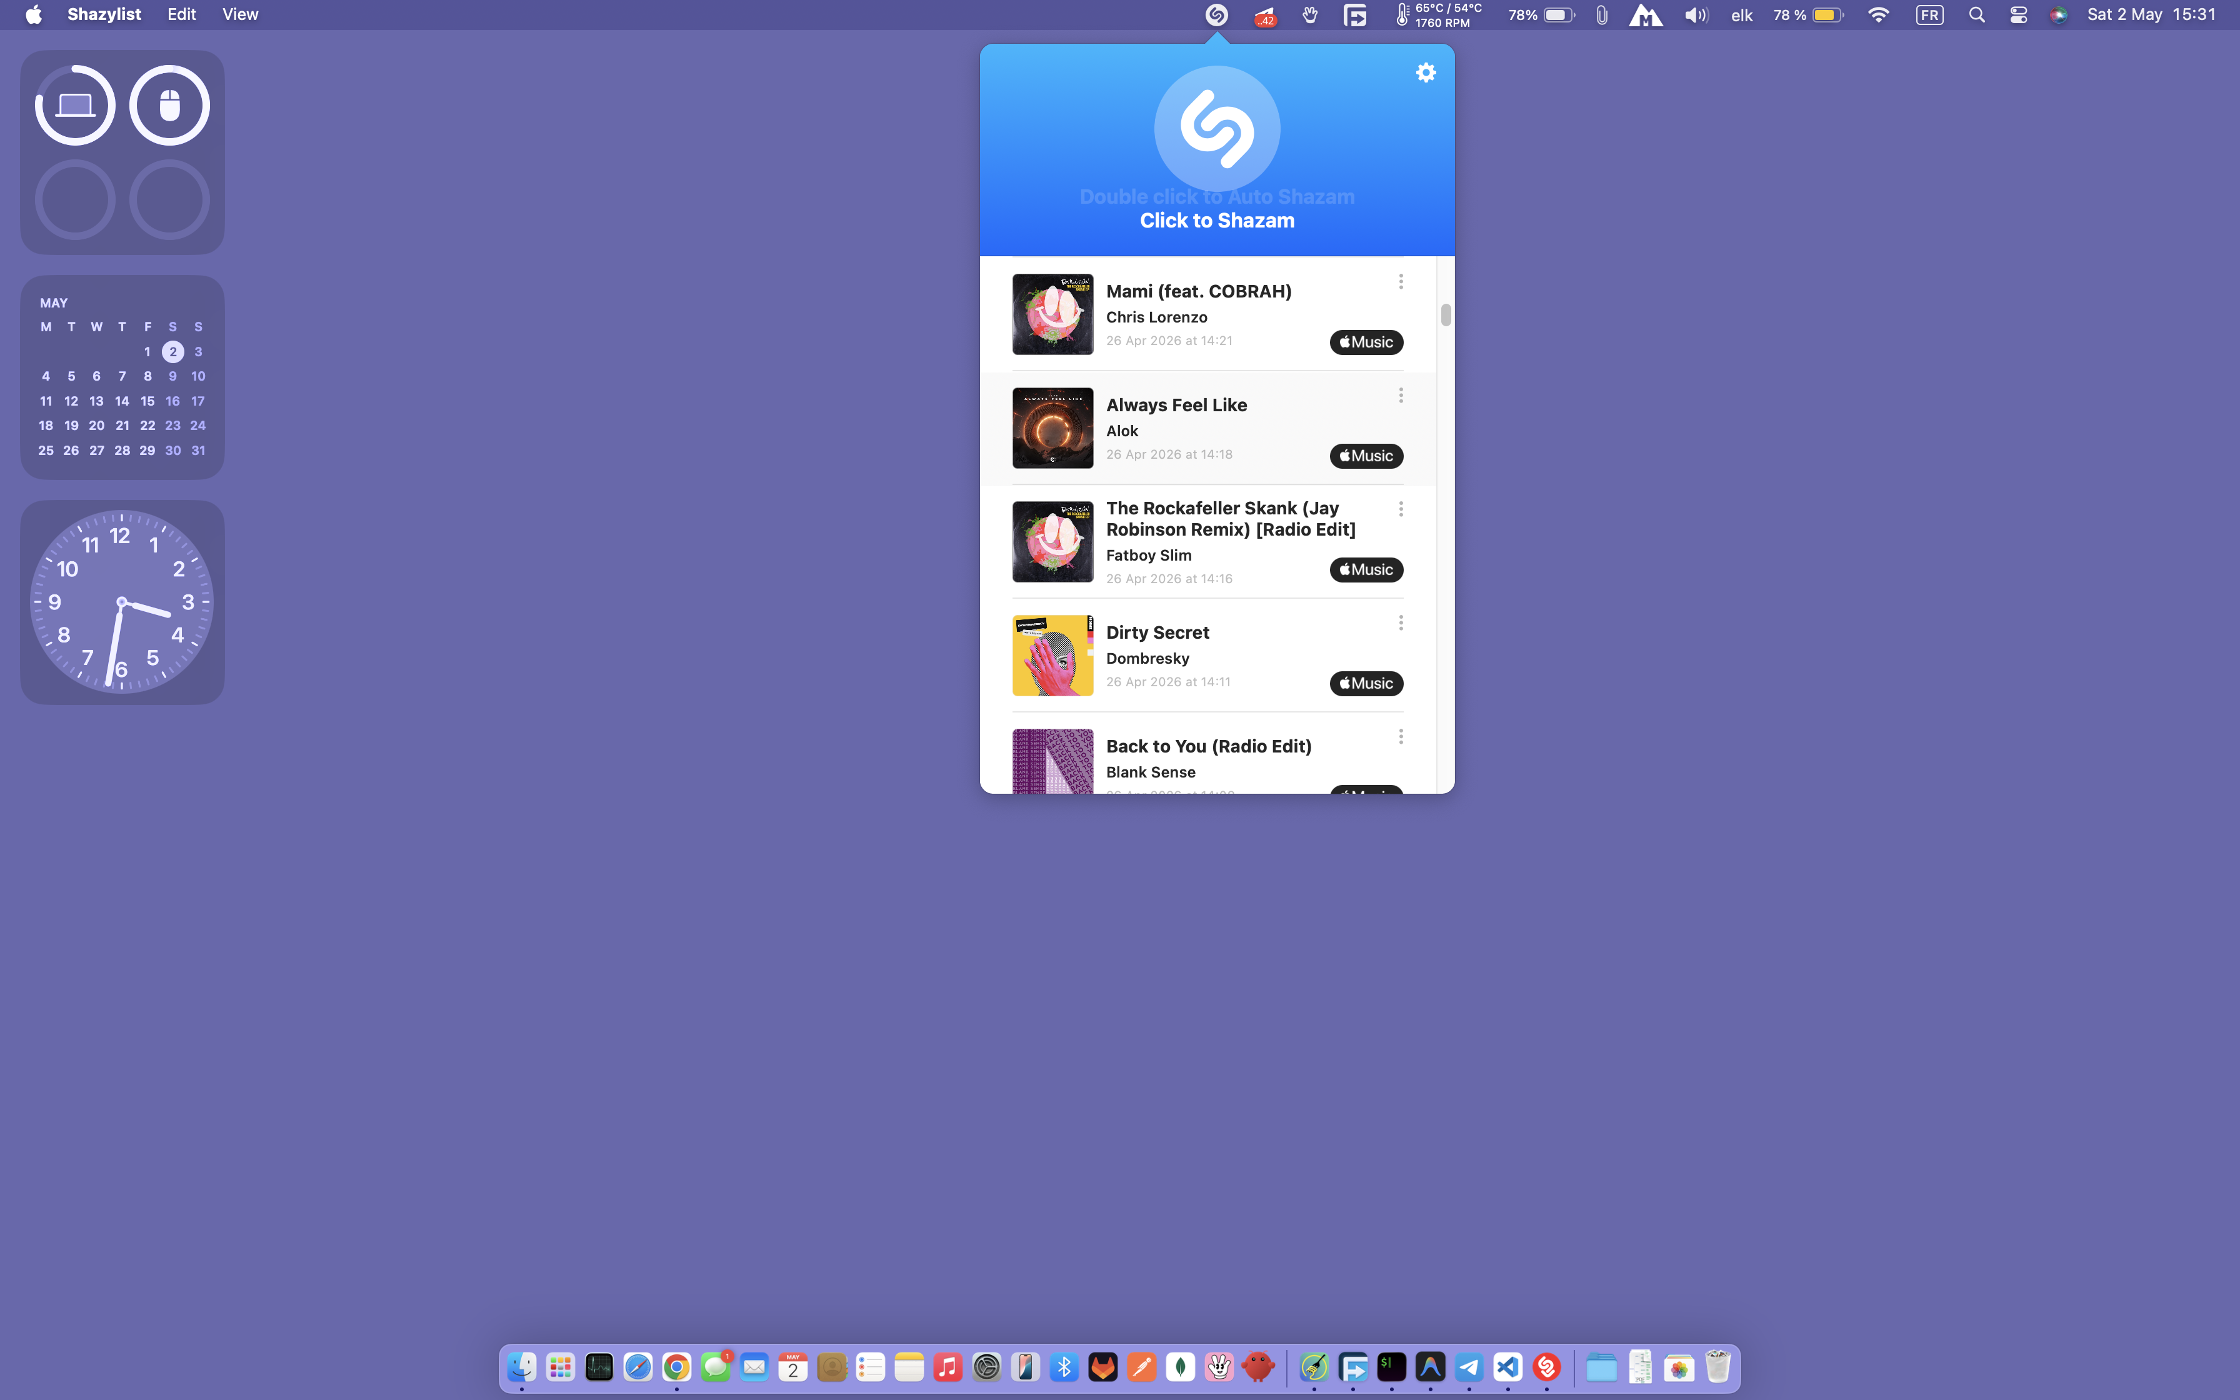Open Safari from the Dock

tap(637, 1367)
